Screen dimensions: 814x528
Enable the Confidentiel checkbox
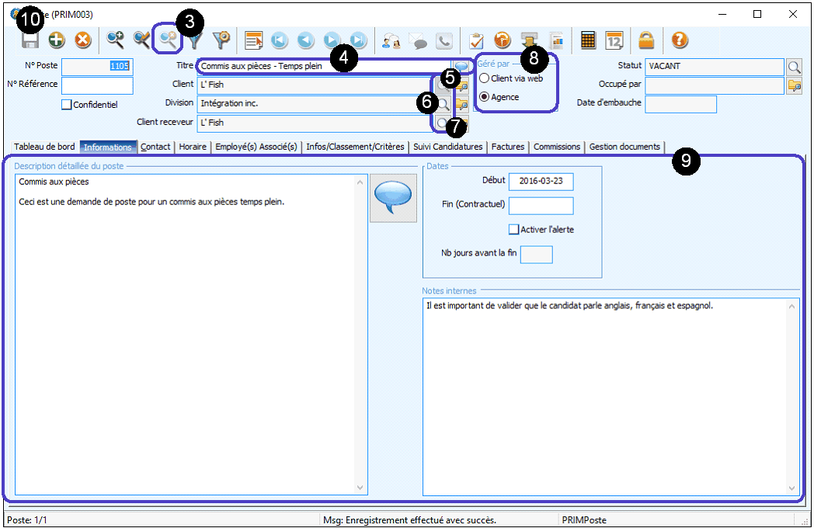66,105
